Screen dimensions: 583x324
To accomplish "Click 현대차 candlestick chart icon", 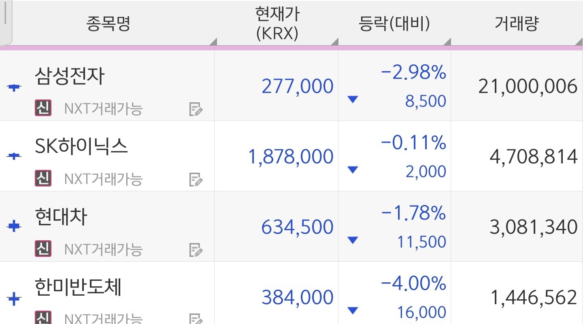I will [14, 226].
